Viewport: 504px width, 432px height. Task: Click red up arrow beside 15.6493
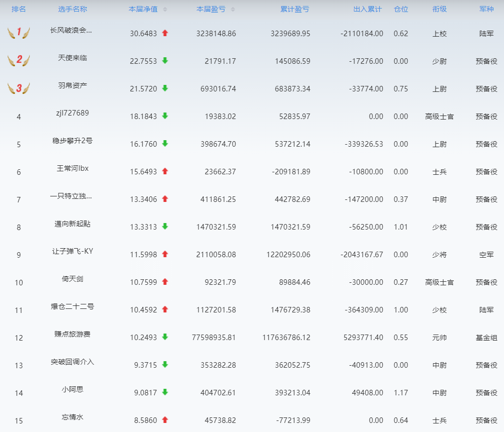[165, 171]
